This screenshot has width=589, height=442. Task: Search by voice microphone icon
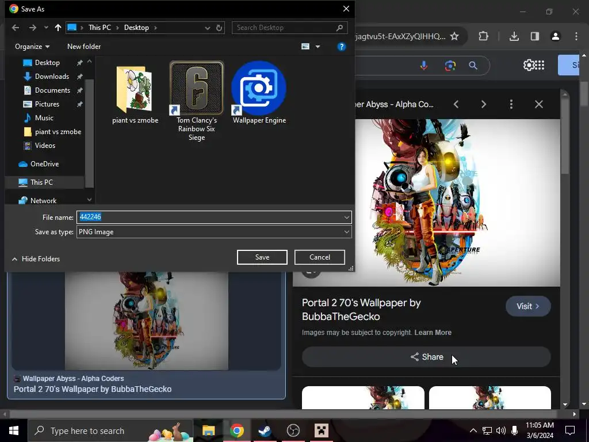[x=424, y=66]
